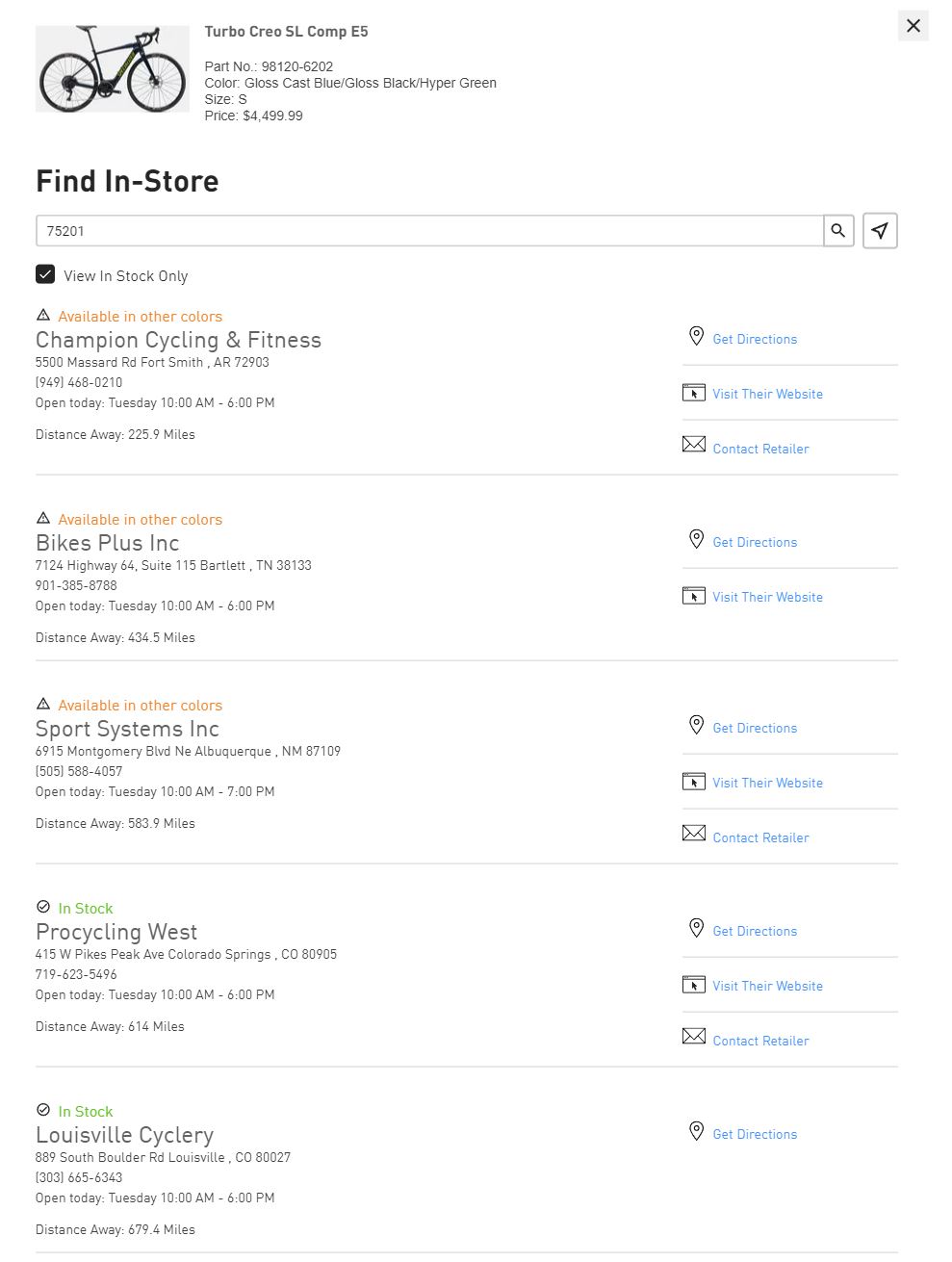952x1262 pixels.
Task: Click website icon for Procycling West
Action: tap(693, 985)
